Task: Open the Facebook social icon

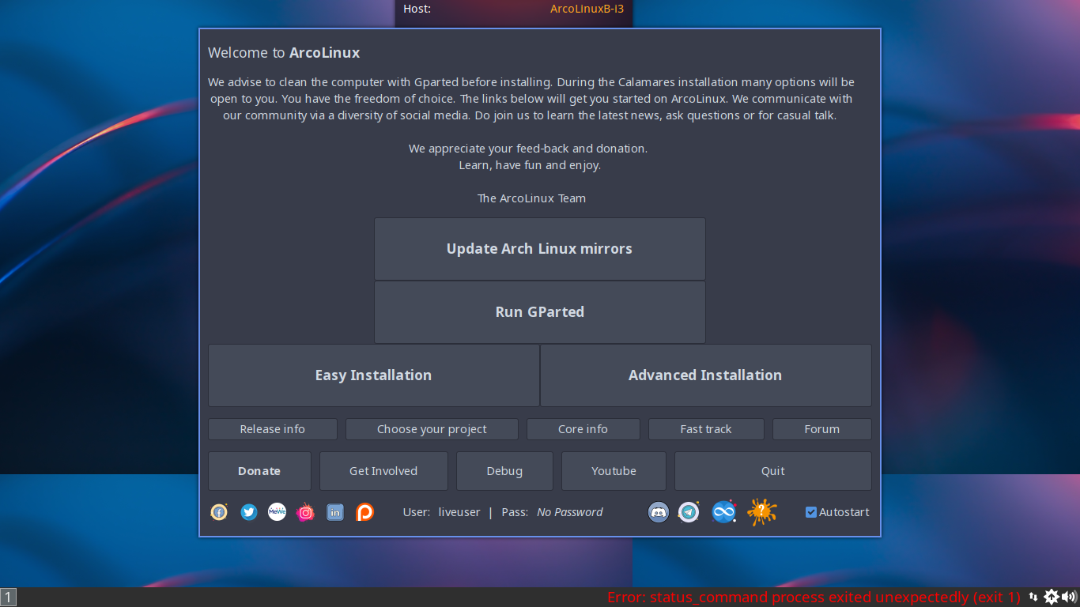Action: click(x=219, y=512)
